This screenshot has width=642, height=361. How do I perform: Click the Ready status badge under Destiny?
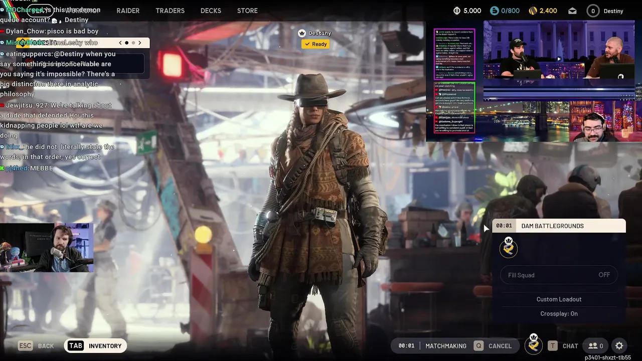pos(315,44)
